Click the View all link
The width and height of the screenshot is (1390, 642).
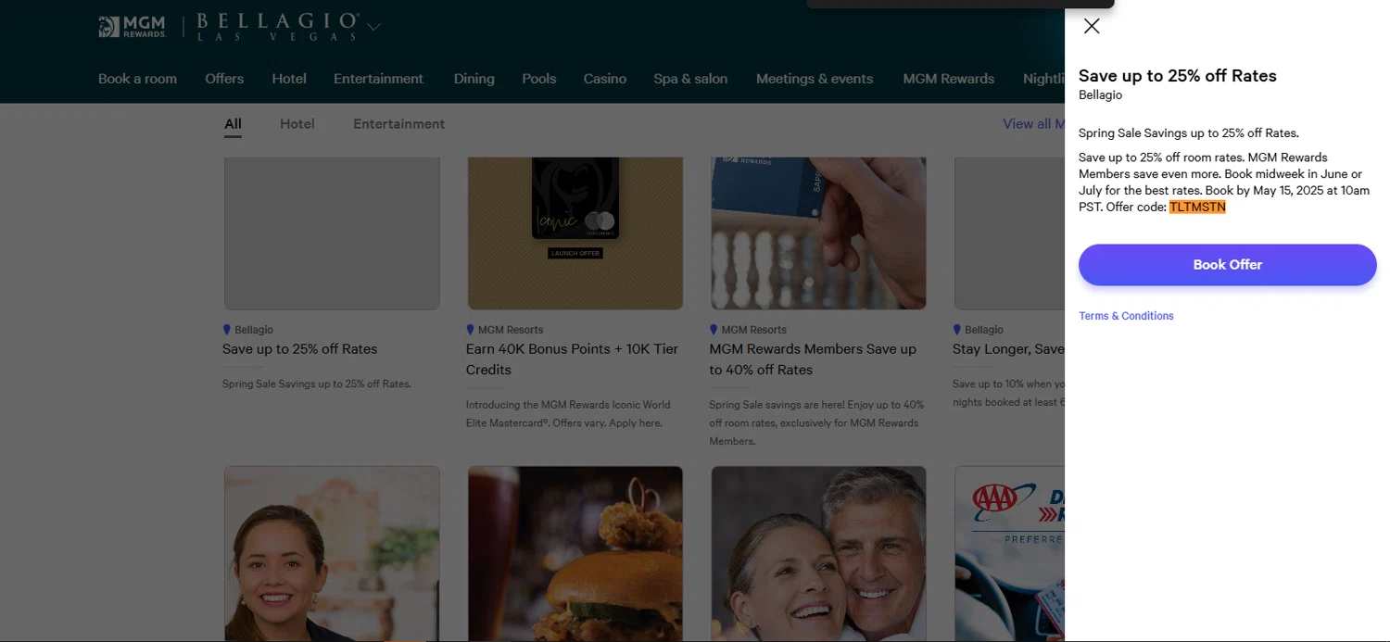(x=1033, y=124)
